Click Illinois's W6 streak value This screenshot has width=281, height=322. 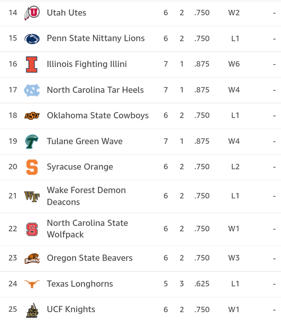234,64
